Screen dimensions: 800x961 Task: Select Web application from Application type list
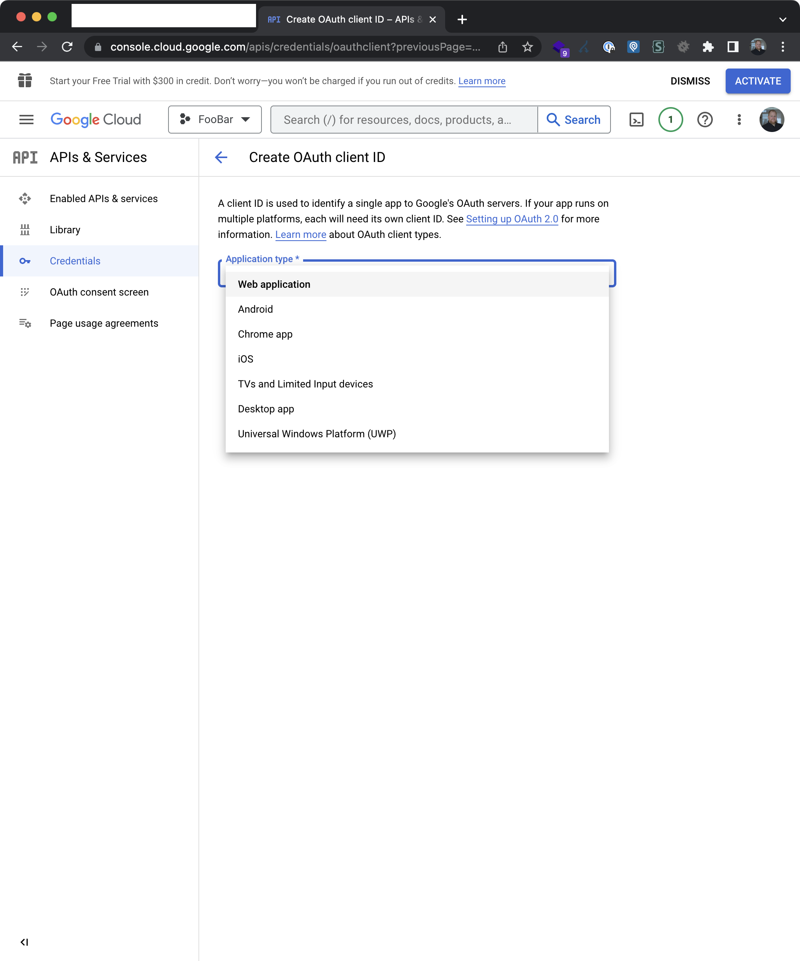click(x=274, y=284)
